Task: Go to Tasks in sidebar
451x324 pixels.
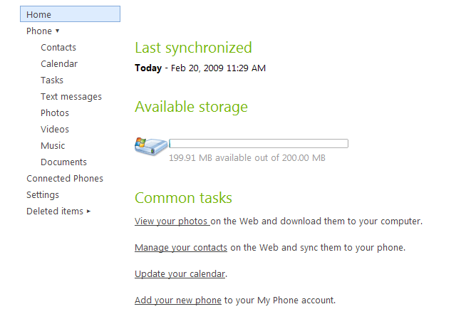Action: click(52, 80)
